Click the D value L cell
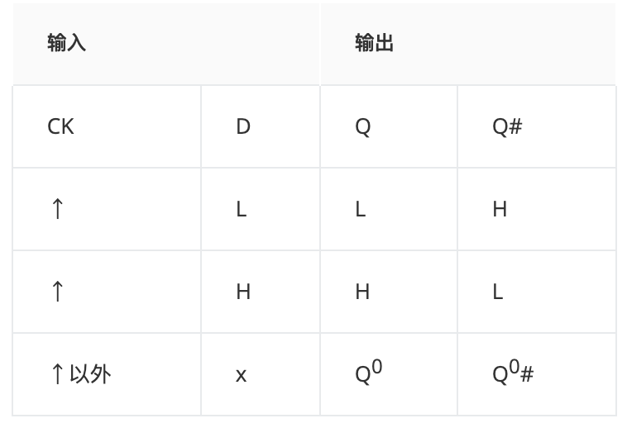627x423 pixels. pyautogui.click(x=261, y=209)
